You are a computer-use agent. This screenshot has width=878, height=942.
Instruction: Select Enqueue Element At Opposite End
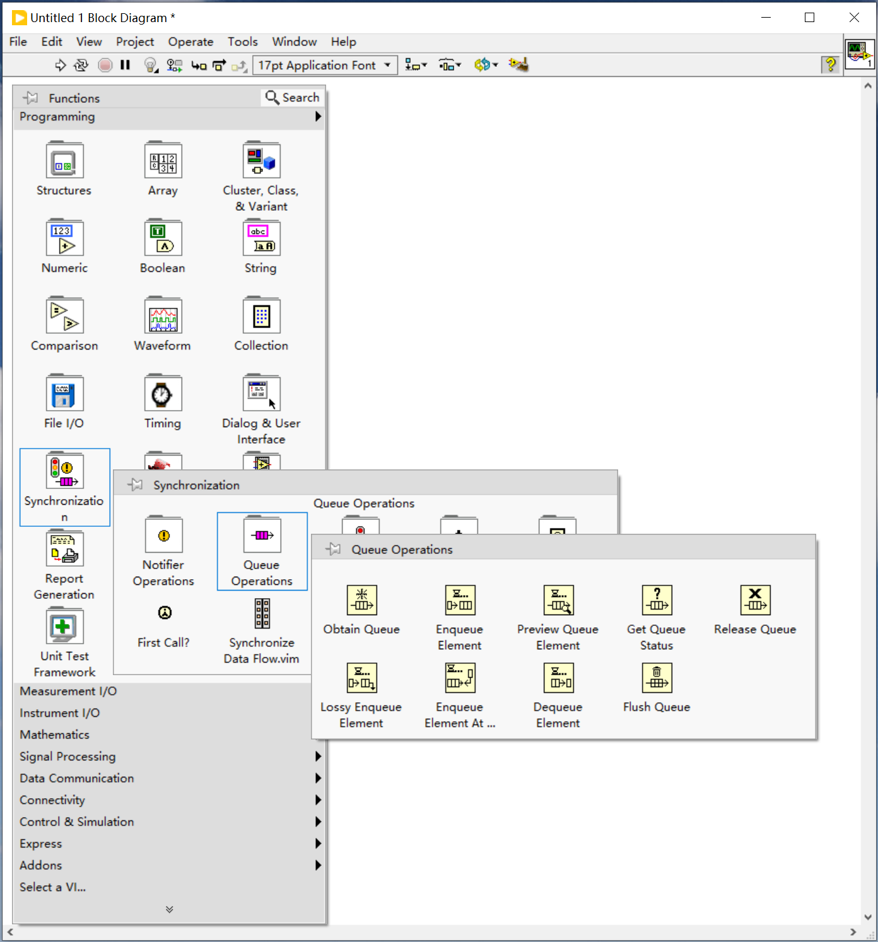point(460,695)
